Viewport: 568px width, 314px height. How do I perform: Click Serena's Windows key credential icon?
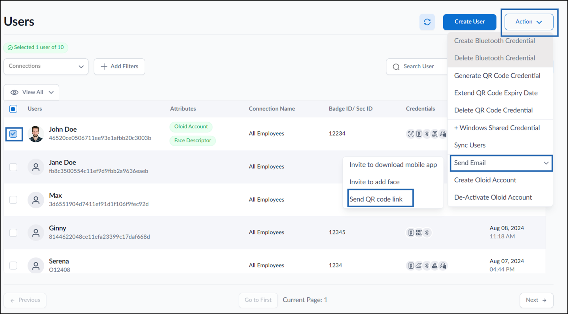coord(443,266)
